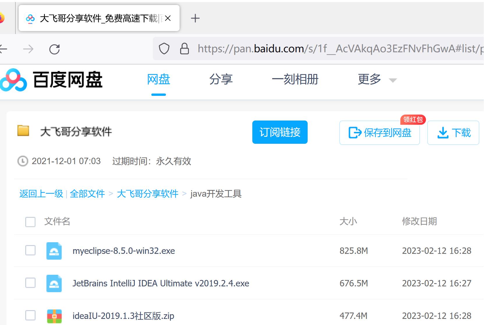
Task: Go forward with the browser arrow
Action: 28,49
